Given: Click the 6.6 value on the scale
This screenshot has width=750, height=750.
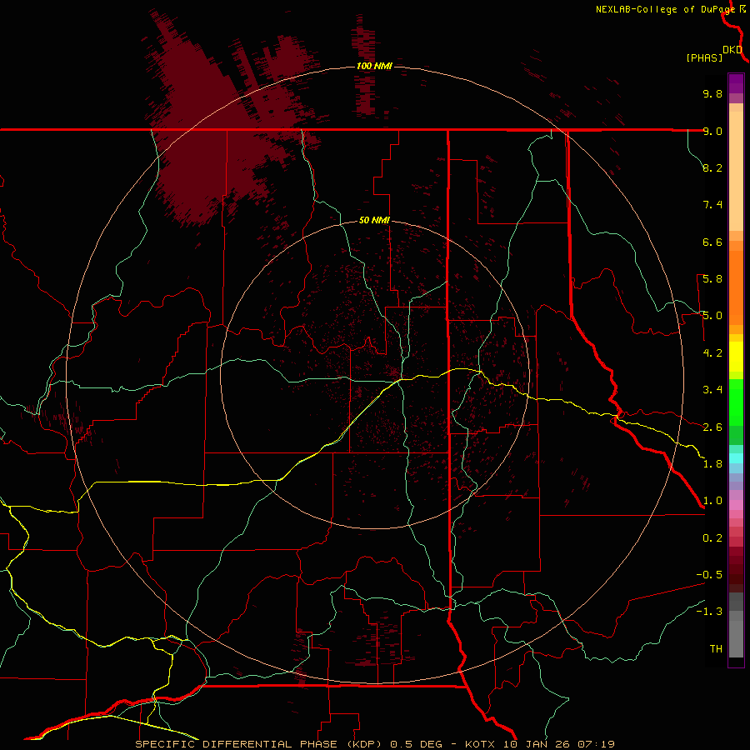Looking at the screenshot, I should tap(712, 242).
